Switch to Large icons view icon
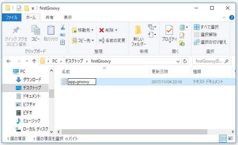Viewport: 238px width, 145px height. click(x=230, y=138)
